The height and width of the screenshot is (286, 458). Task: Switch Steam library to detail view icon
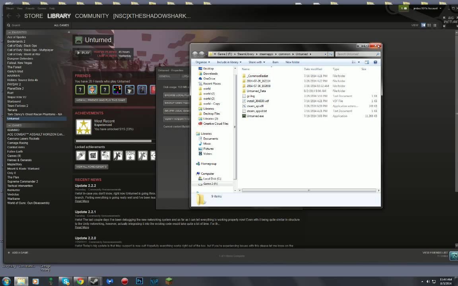point(423,25)
